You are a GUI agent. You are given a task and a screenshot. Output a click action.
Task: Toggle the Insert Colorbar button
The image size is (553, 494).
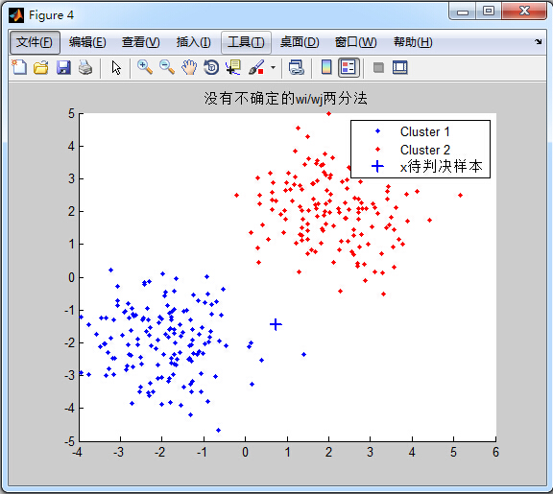pyautogui.click(x=326, y=67)
